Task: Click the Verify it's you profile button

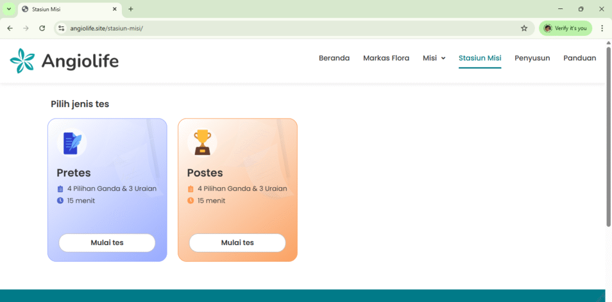Action: pos(565,28)
